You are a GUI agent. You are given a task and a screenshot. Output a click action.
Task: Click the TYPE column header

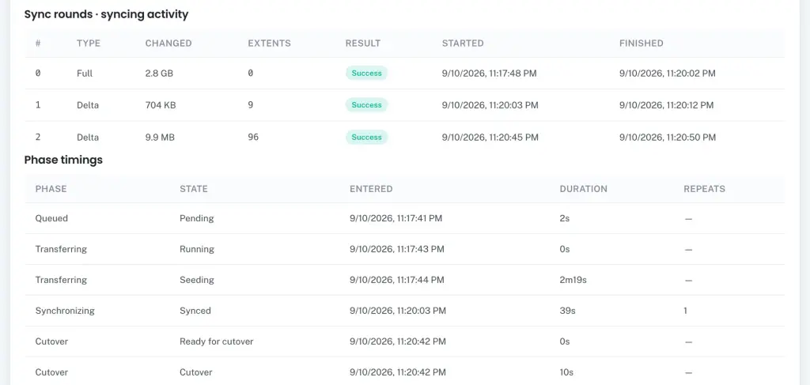[x=89, y=43]
